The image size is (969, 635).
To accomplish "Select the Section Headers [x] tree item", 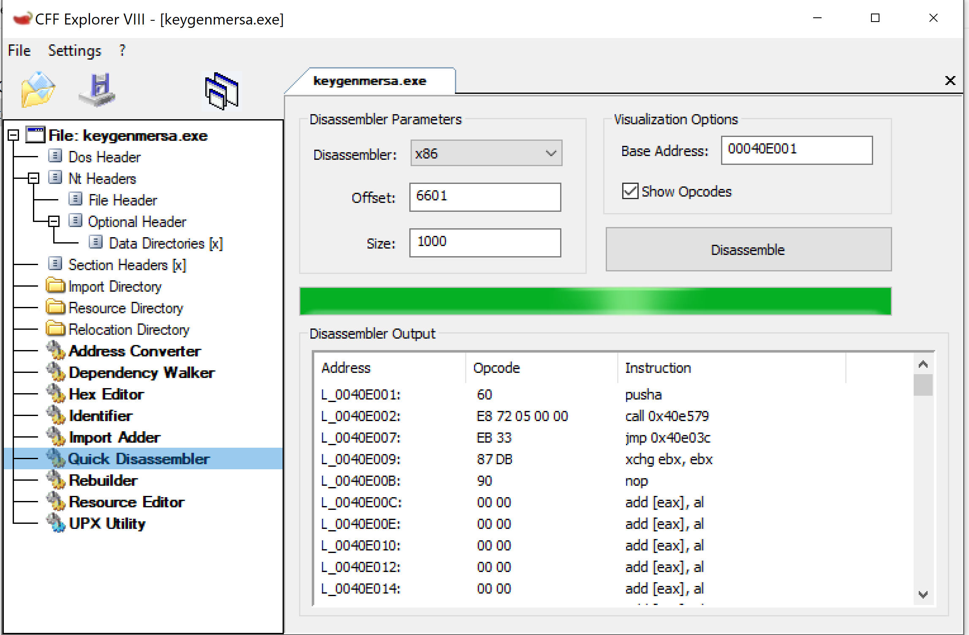I will pos(127,265).
